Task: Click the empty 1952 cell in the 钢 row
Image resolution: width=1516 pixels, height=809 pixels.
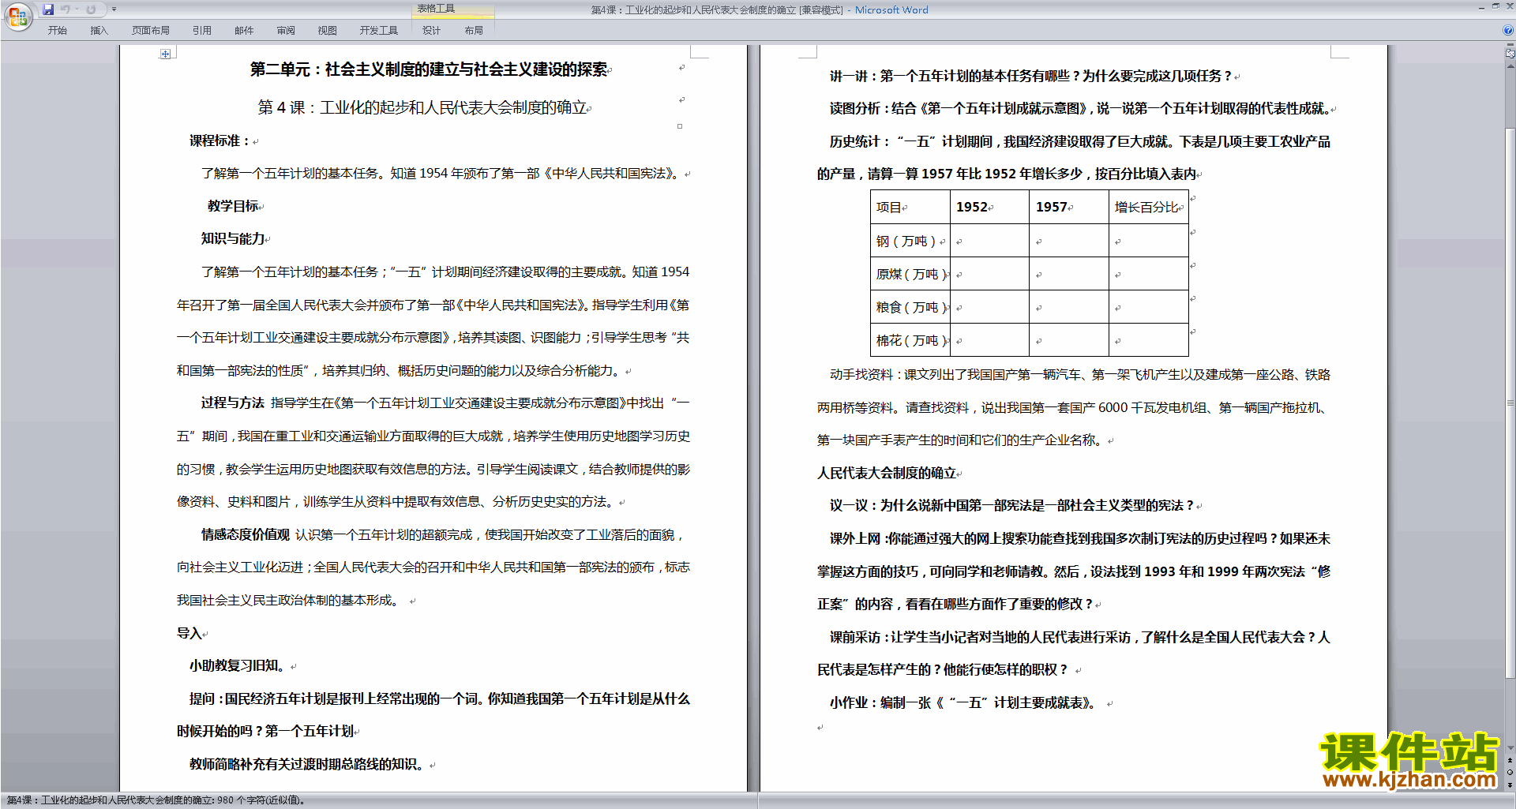Action: pos(990,241)
